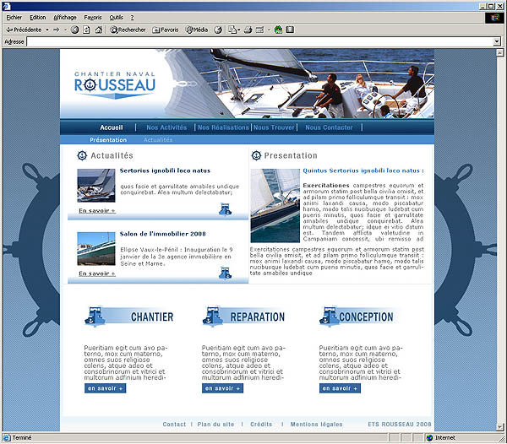Image resolution: width=507 pixels, height=444 pixels.
Task: Click the REPARATION banner boat icon
Action: pos(212,317)
